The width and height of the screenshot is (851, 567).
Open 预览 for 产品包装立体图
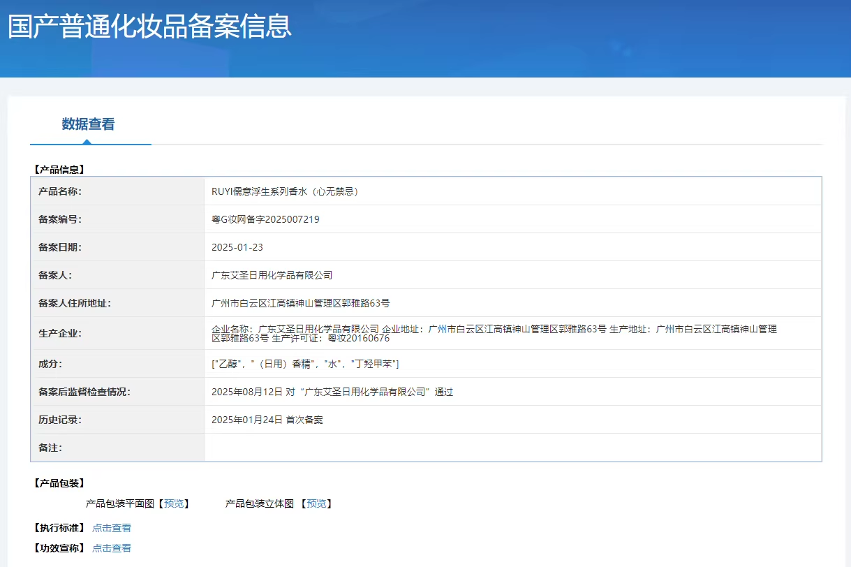click(x=316, y=503)
